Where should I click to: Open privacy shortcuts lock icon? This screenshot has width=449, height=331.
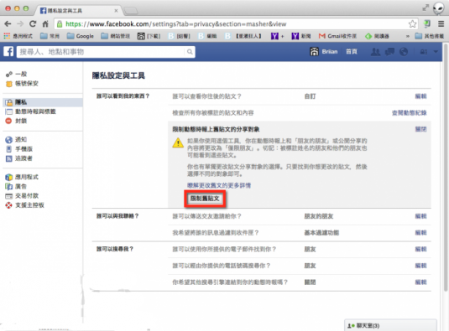424,52
